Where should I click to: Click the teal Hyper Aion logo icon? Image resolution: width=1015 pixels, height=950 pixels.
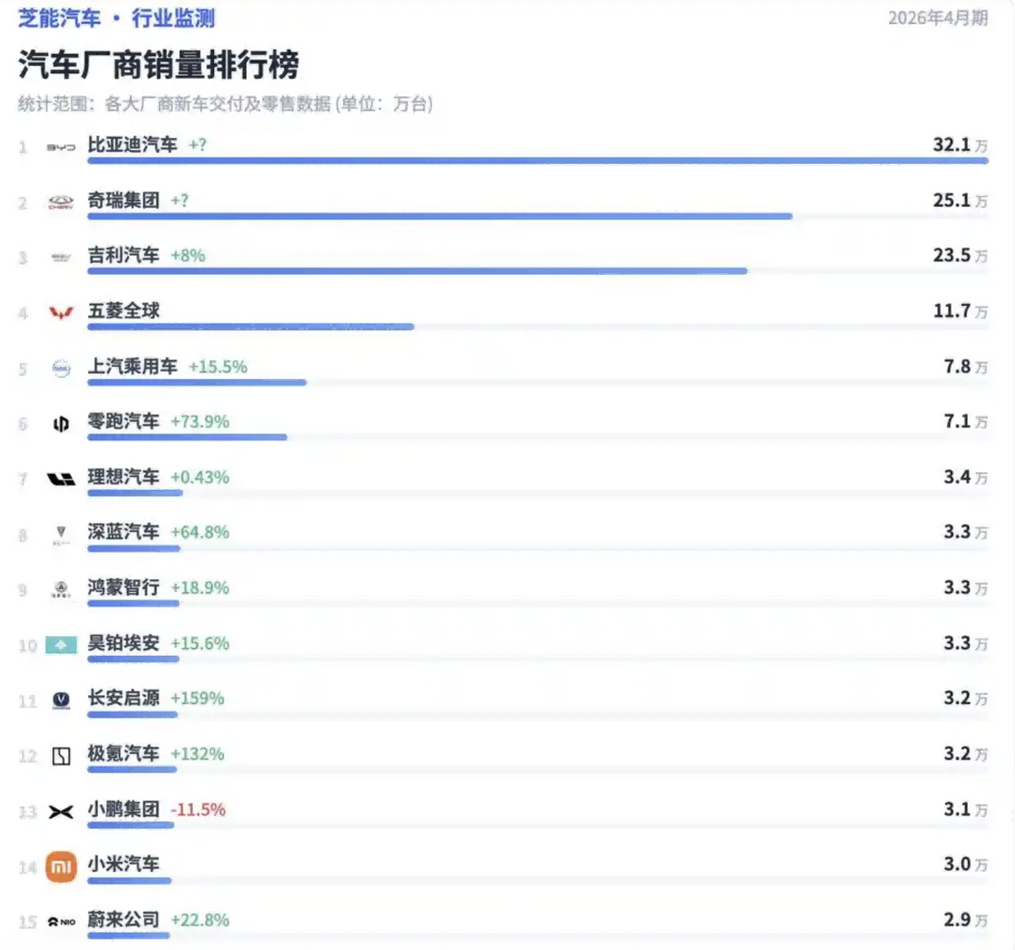[61, 645]
